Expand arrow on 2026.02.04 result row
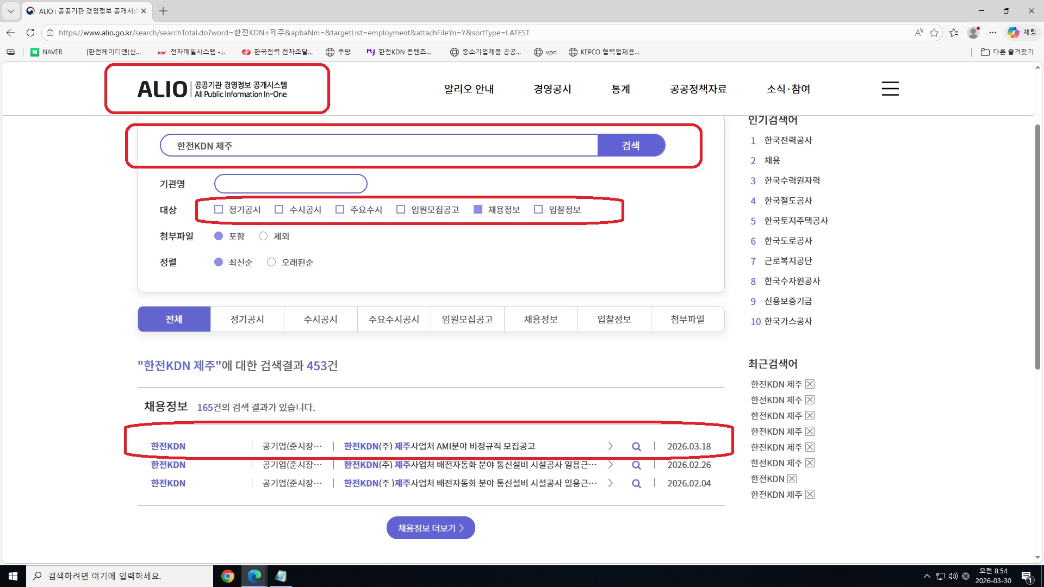The image size is (1044, 587). point(610,483)
